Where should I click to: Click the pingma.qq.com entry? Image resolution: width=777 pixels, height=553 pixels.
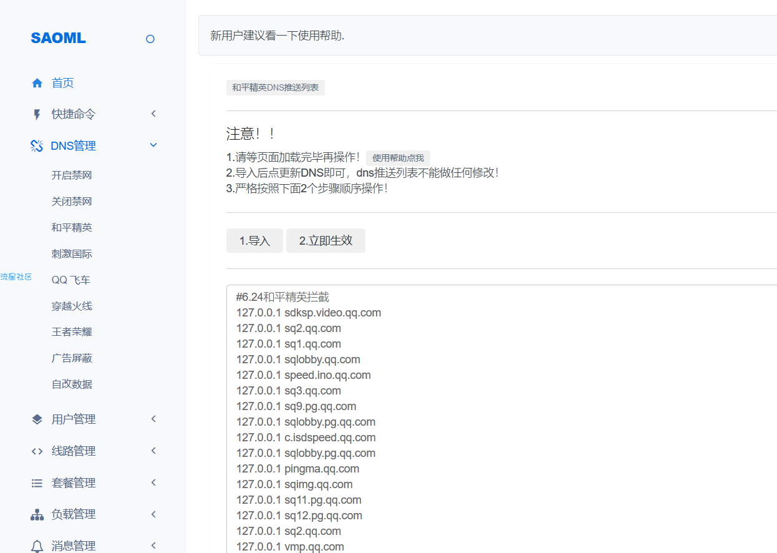pyautogui.click(x=322, y=469)
